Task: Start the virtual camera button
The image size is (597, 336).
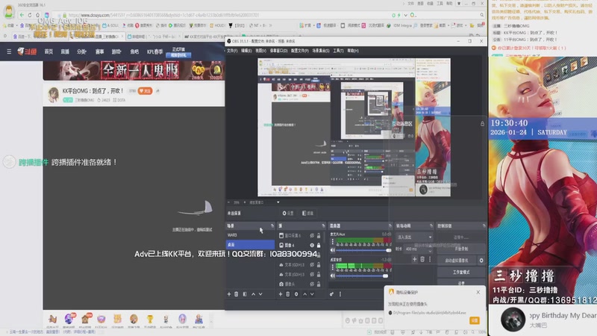Action: pyautogui.click(x=457, y=261)
